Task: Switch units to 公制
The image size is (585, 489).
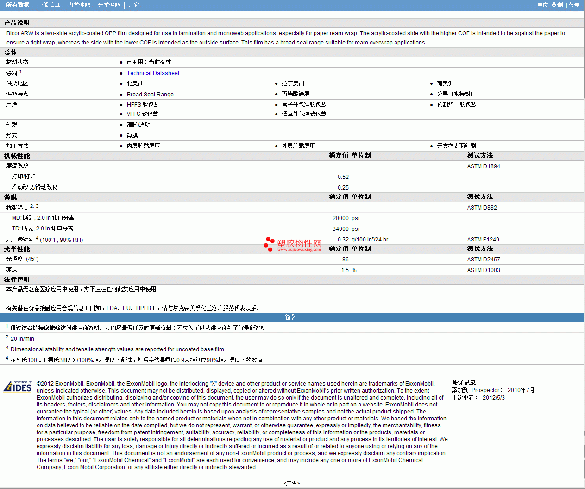Action: click(x=574, y=5)
